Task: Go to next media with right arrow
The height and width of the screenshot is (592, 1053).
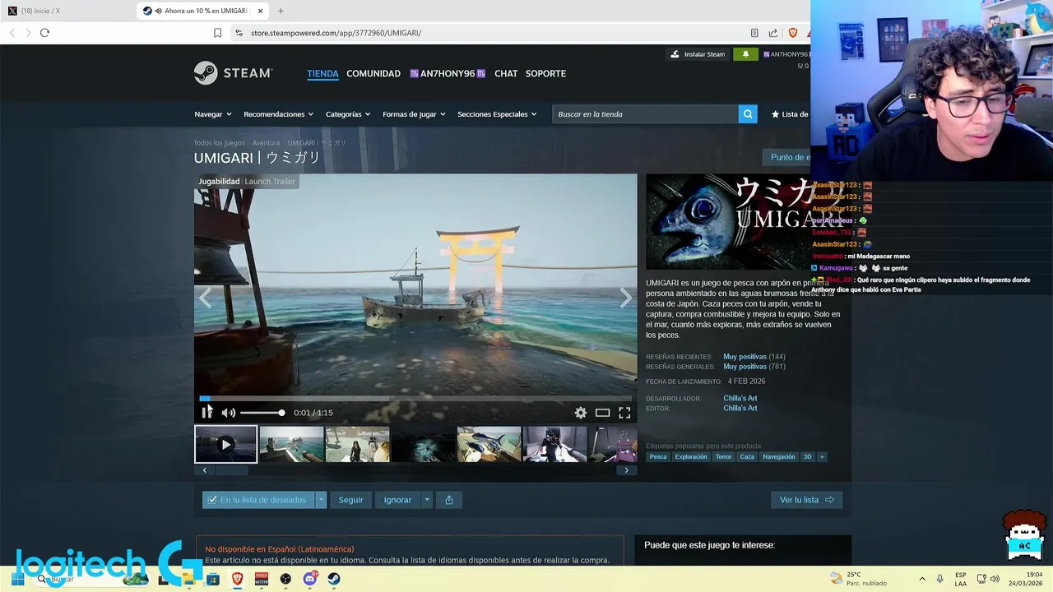Action: [625, 298]
